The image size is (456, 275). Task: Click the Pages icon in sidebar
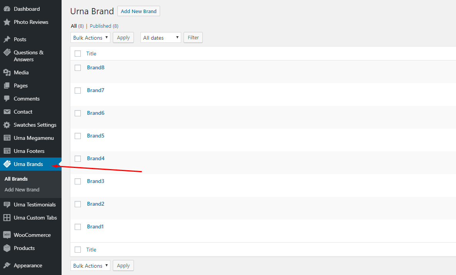pyautogui.click(x=7, y=86)
